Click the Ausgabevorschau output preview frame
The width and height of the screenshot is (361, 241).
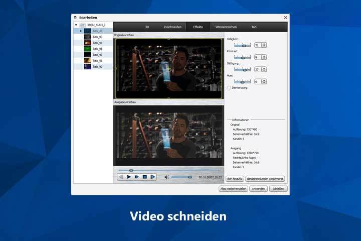click(x=168, y=136)
